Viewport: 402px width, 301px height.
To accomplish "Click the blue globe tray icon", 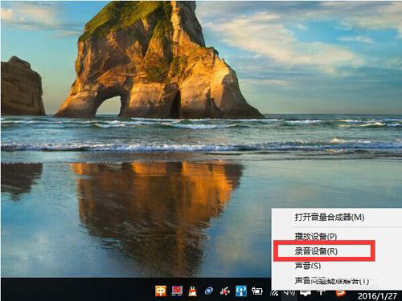I will point(209,291).
